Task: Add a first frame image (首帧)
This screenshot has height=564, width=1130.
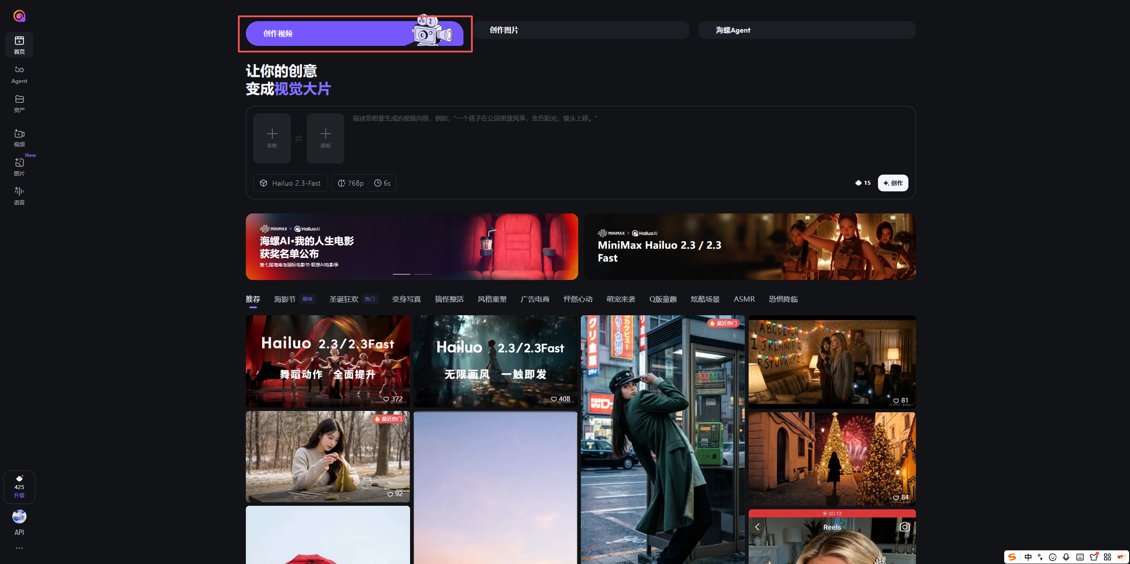Action: pyautogui.click(x=272, y=138)
